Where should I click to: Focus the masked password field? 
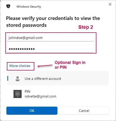pos(50,49)
